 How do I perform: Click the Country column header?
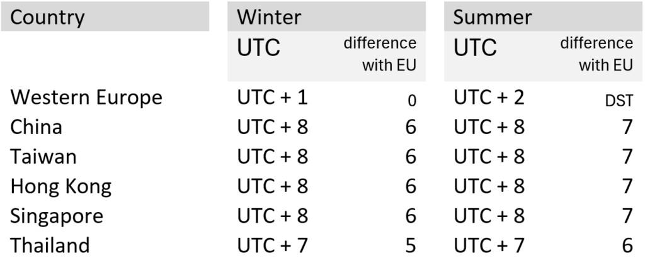[47, 17]
